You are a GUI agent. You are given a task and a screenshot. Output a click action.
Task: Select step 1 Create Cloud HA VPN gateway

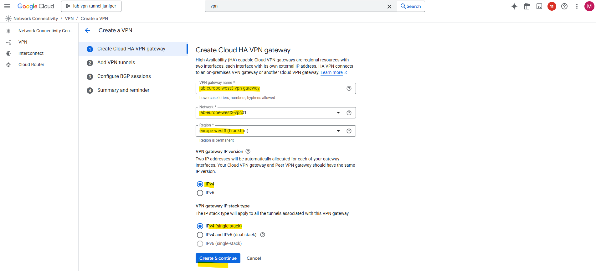coord(133,49)
